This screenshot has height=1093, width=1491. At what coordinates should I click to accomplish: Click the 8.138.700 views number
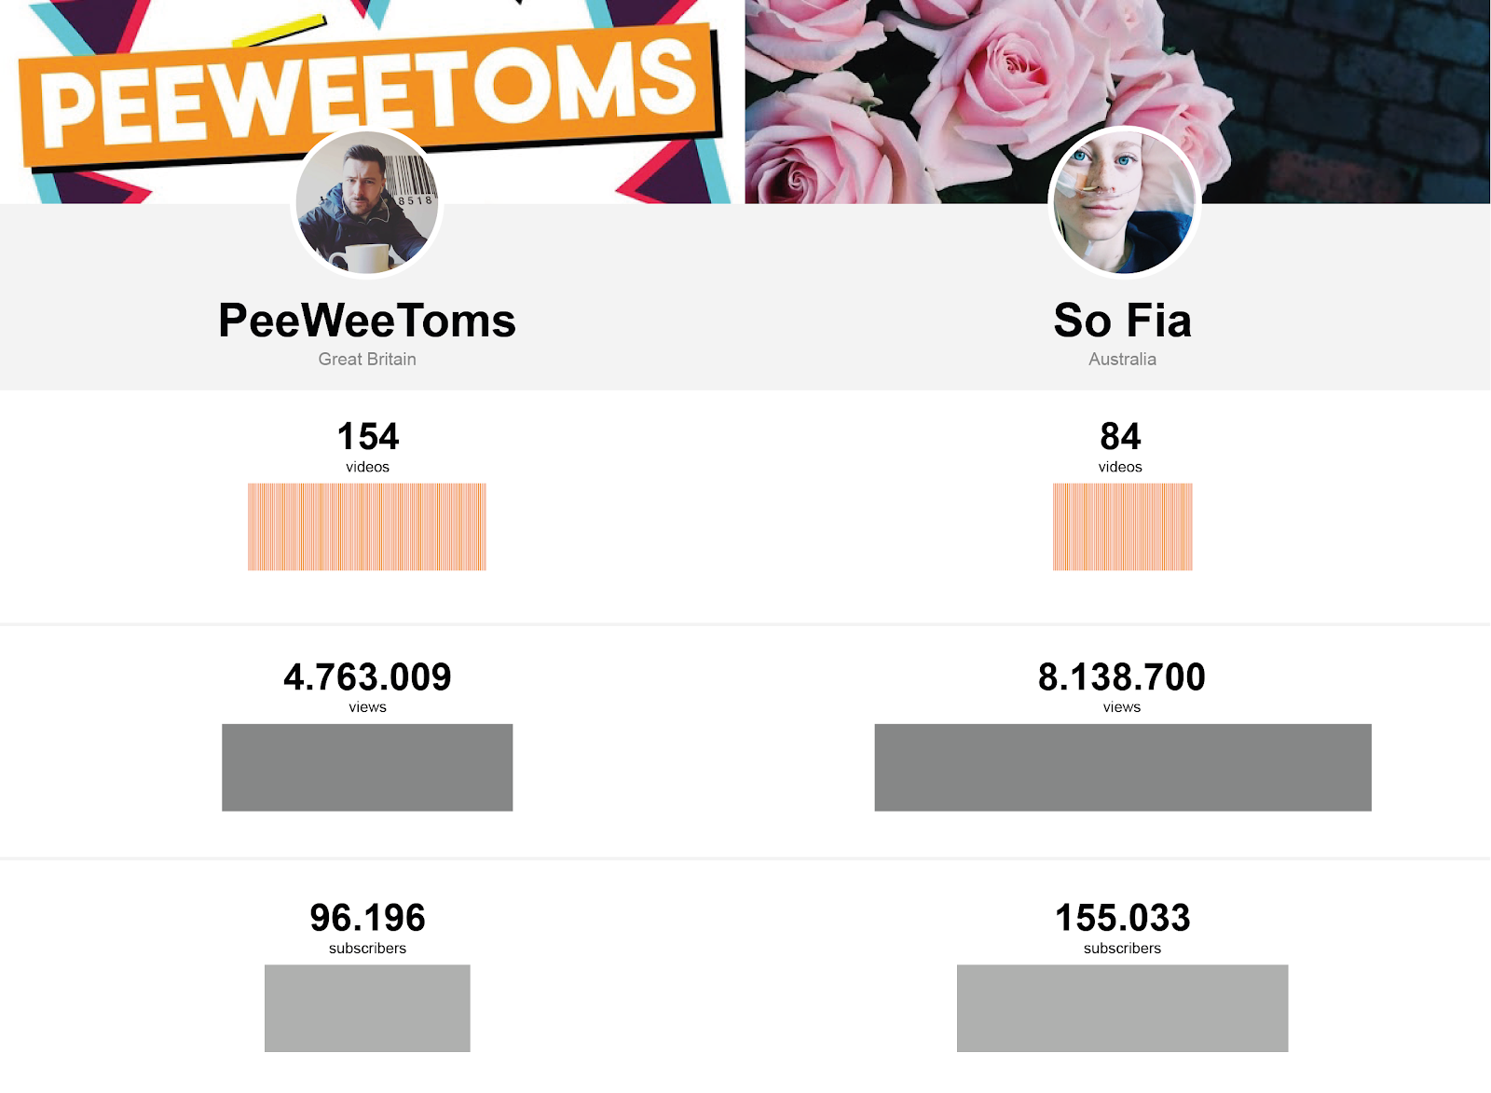1122,676
